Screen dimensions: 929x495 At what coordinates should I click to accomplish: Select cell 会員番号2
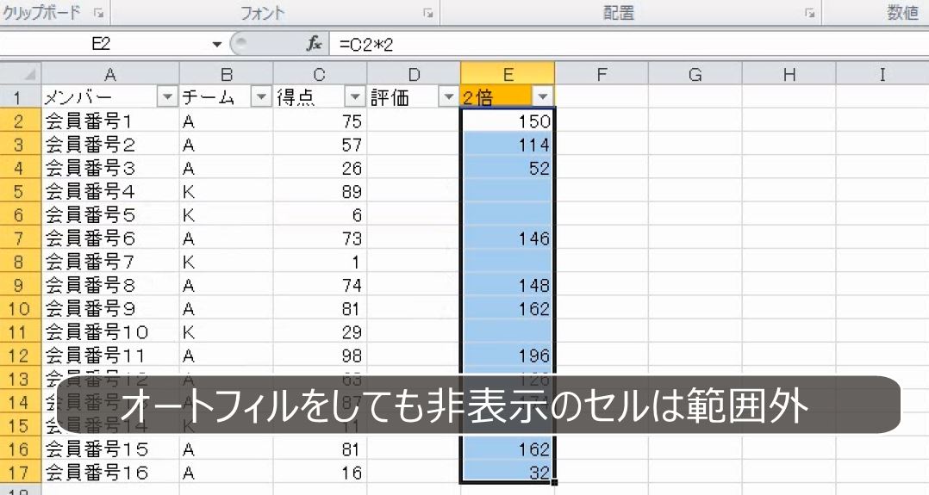(110, 145)
